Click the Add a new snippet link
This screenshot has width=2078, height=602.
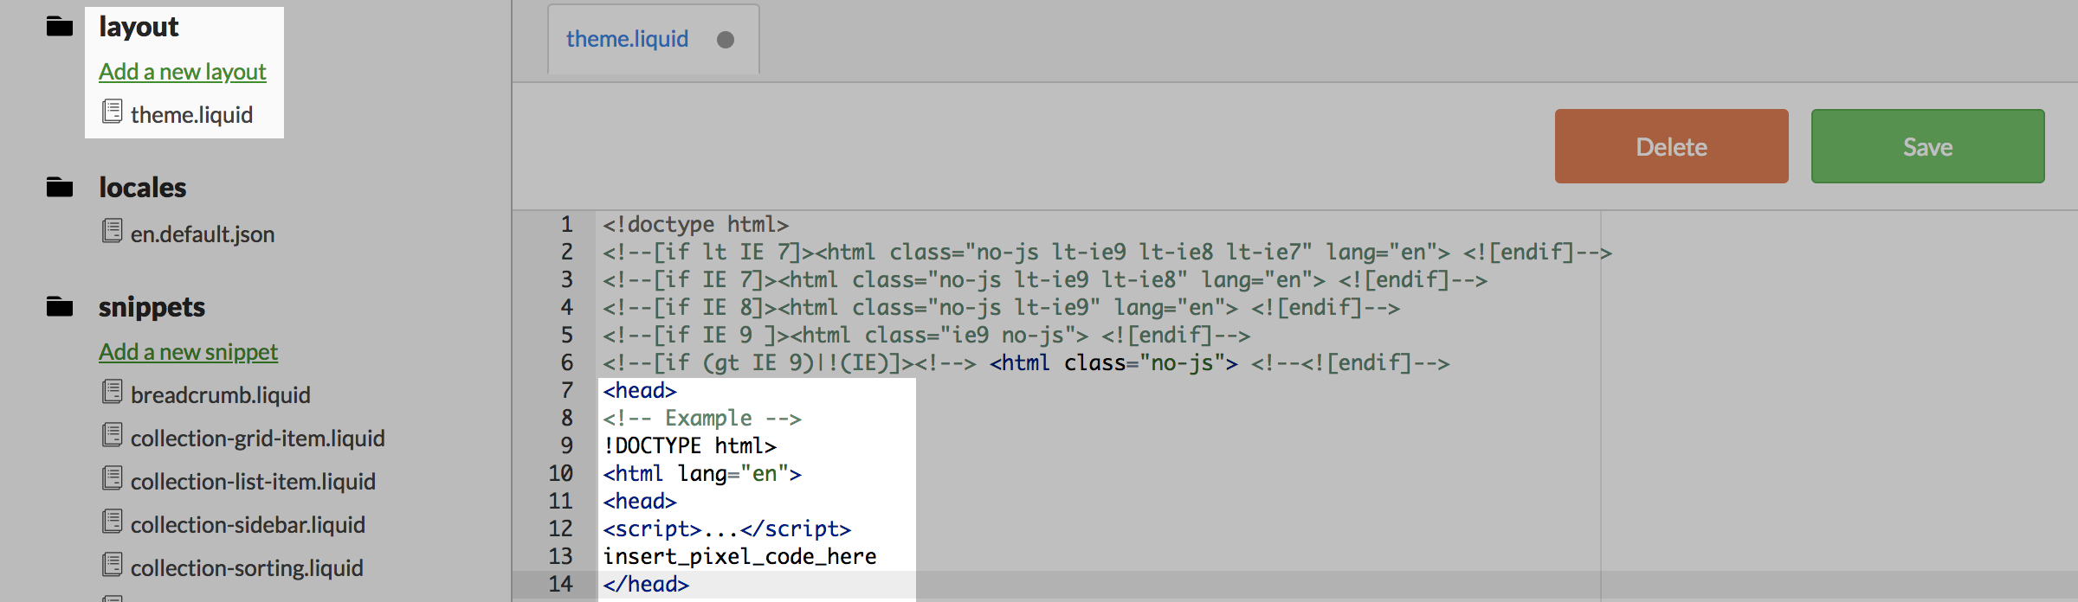click(188, 352)
